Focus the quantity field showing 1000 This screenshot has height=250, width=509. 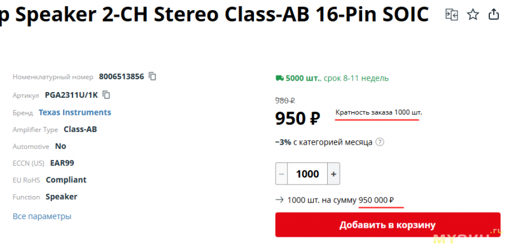coord(307,174)
